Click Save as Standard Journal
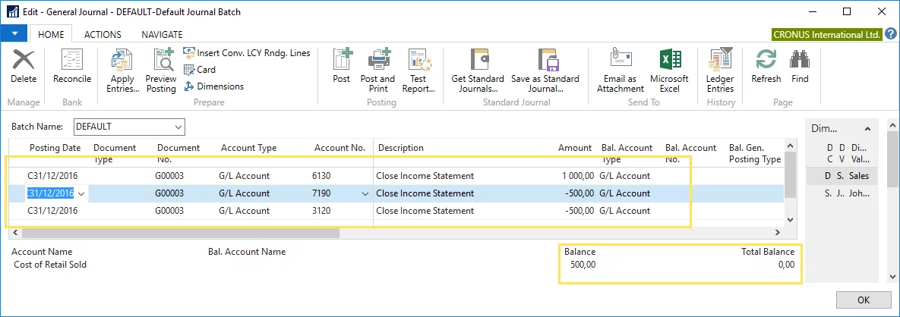The height and width of the screenshot is (317, 900). (545, 70)
